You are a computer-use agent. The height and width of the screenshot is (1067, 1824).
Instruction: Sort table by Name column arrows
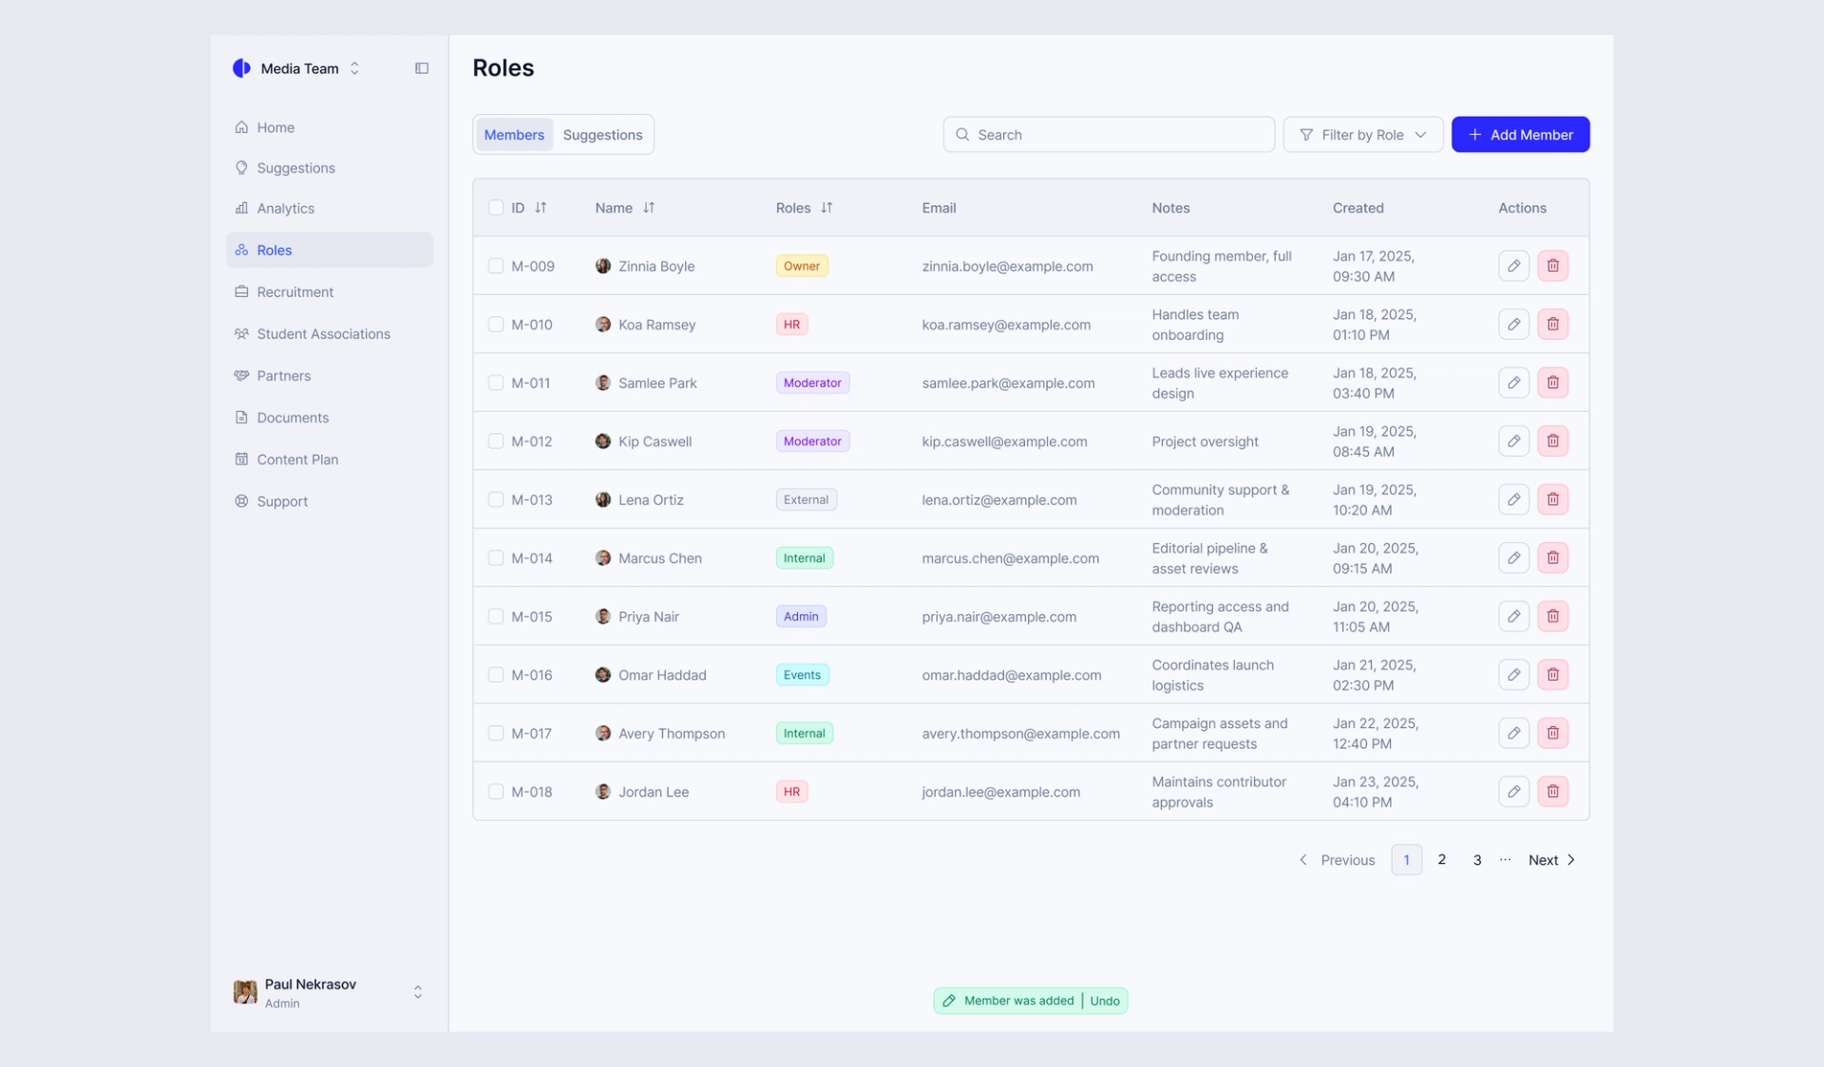point(649,208)
